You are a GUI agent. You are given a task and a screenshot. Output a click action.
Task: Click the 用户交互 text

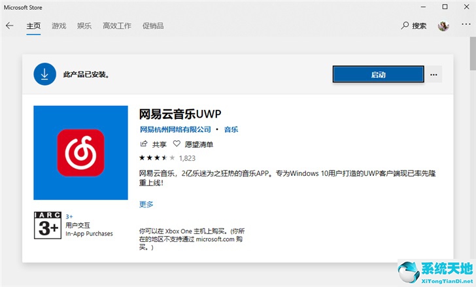click(x=78, y=225)
